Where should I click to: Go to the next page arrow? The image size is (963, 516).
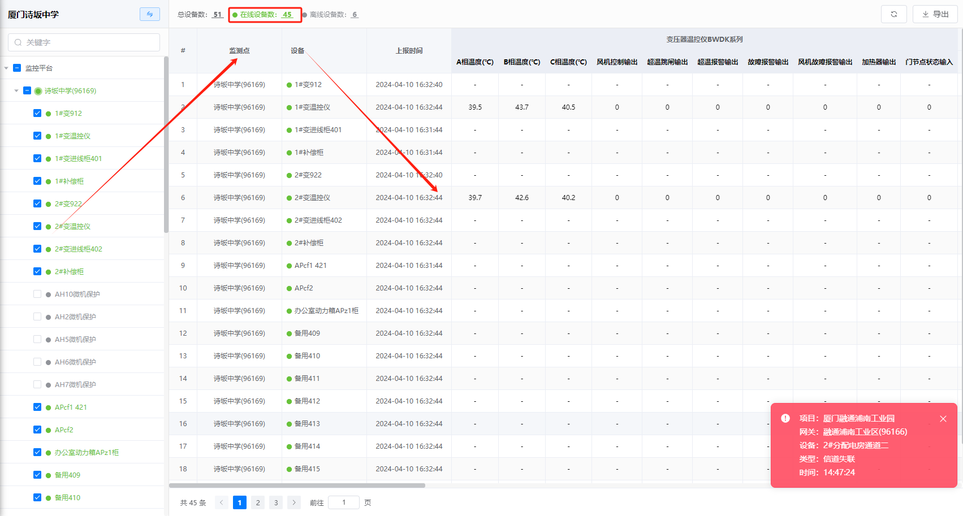pos(294,502)
